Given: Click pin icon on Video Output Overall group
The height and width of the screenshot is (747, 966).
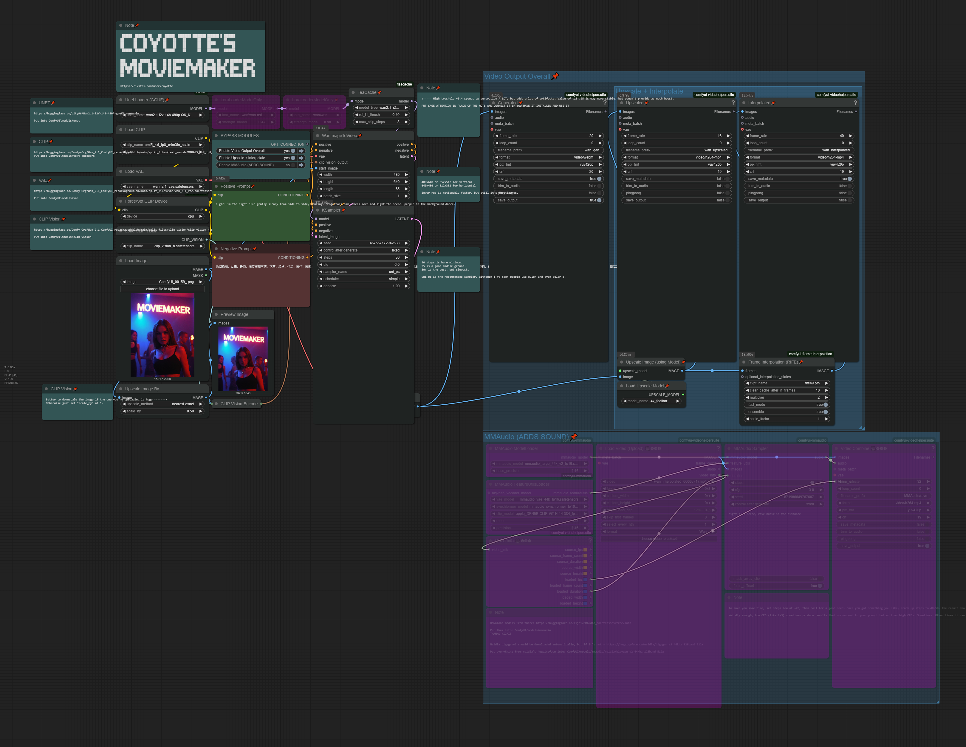Looking at the screenshot, I should tap(555, 76).
